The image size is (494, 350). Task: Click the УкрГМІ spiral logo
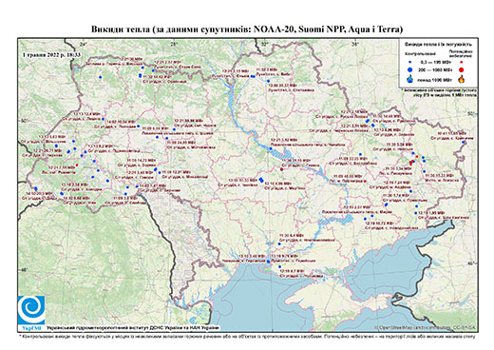(x=31, y=310)
